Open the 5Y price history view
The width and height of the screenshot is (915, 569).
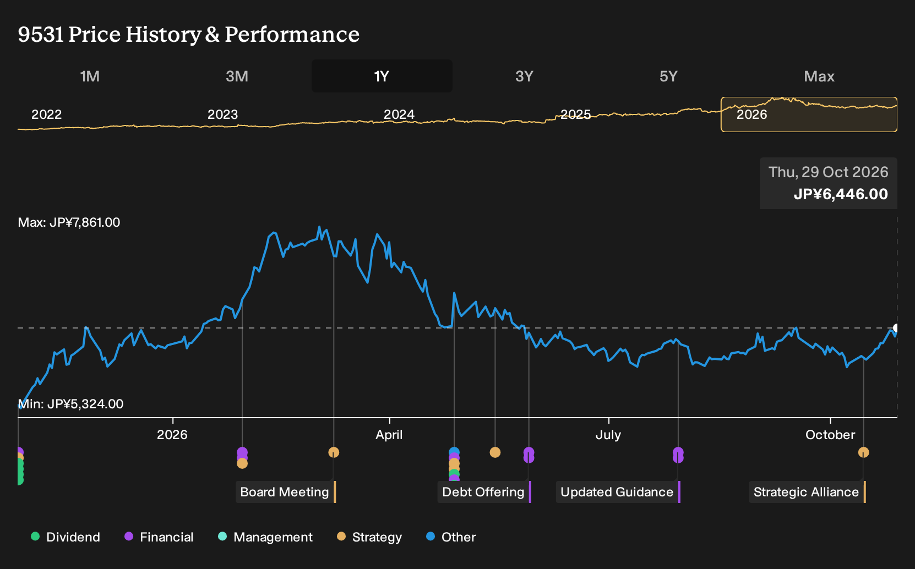click(668, 76)
